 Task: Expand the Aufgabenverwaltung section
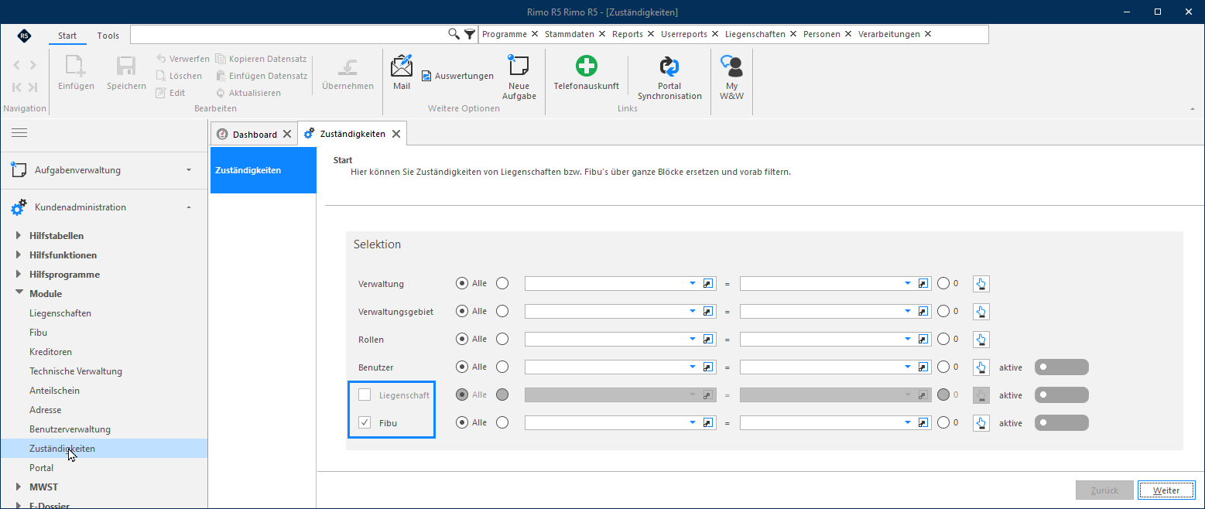189,170
